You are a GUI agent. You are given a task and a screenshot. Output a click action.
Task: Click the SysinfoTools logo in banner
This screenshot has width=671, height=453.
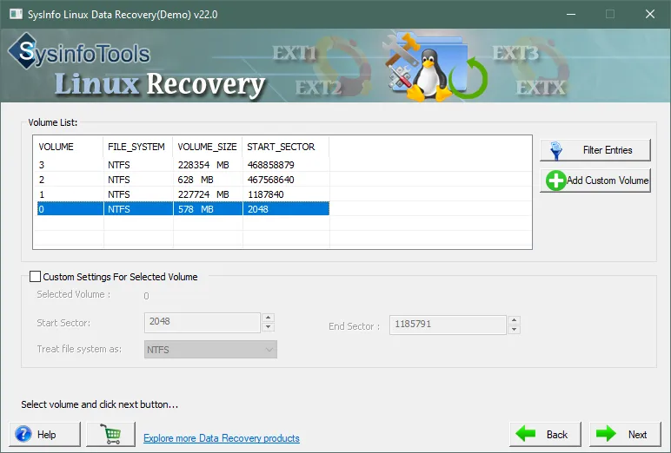coord(80,52)
